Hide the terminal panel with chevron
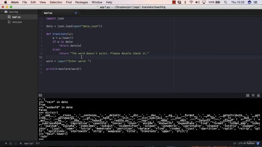This screenshot has height=147, width=262. pyautogui.click(x=253, y=96)
